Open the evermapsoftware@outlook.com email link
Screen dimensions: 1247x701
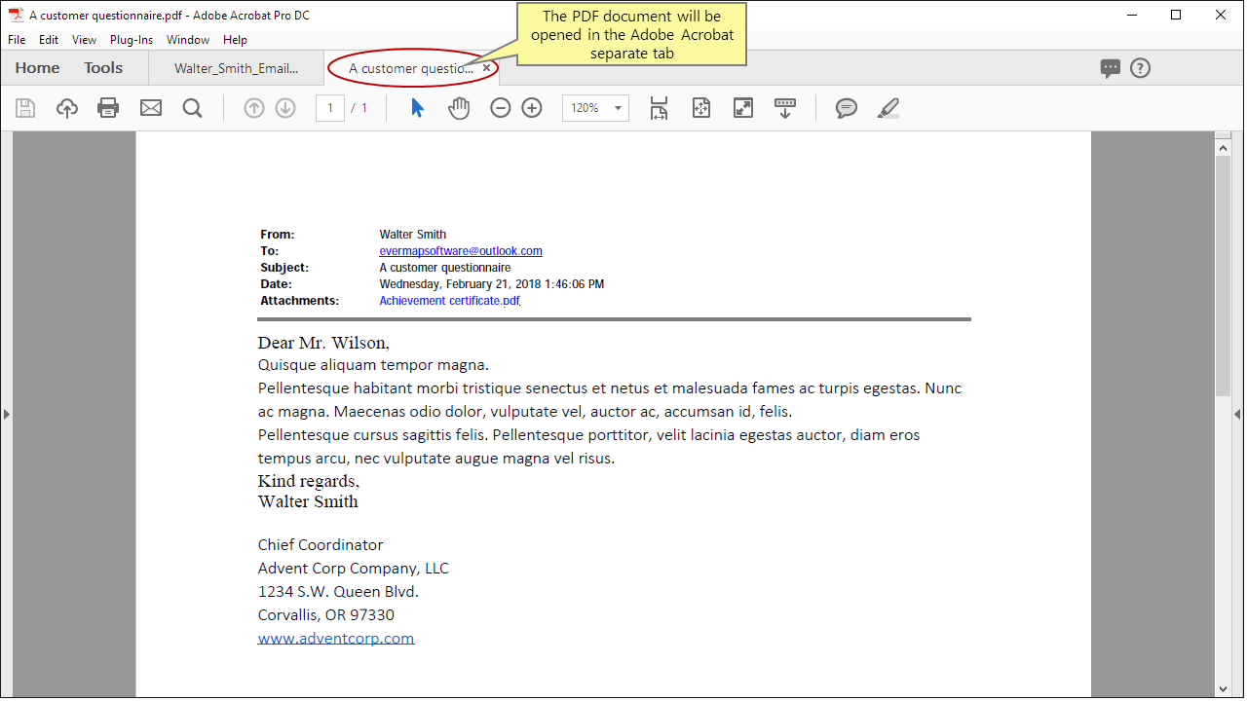tap(460, 250)
